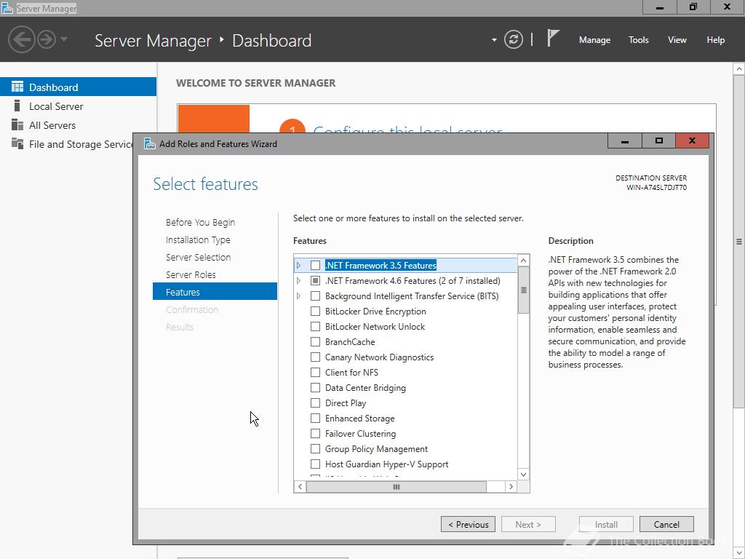This screenshot has width=745, height=559.
Task: Check Group Policy Management checkbox
Action: point(315,448)
